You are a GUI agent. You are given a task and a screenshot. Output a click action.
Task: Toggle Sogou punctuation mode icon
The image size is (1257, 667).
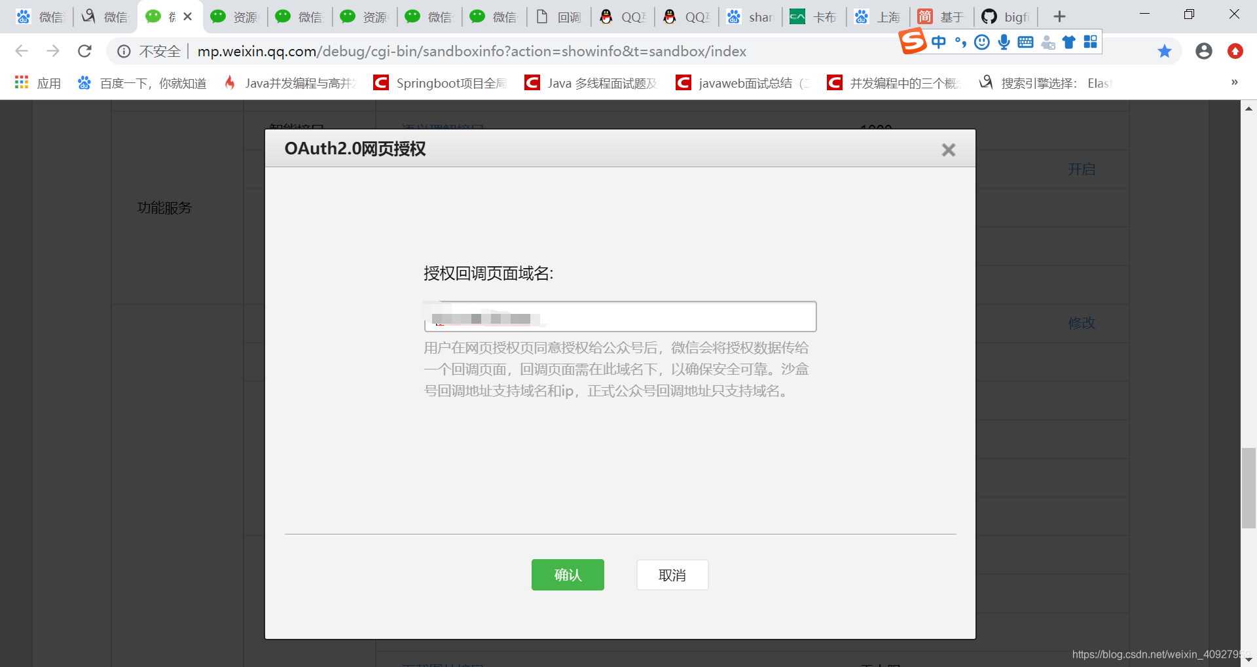click(x=960, y=42)
